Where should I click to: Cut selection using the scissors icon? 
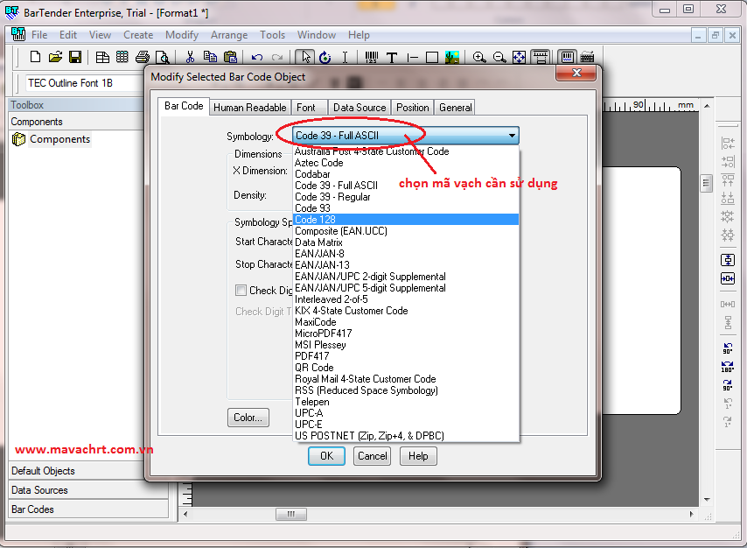click(190, 57)
